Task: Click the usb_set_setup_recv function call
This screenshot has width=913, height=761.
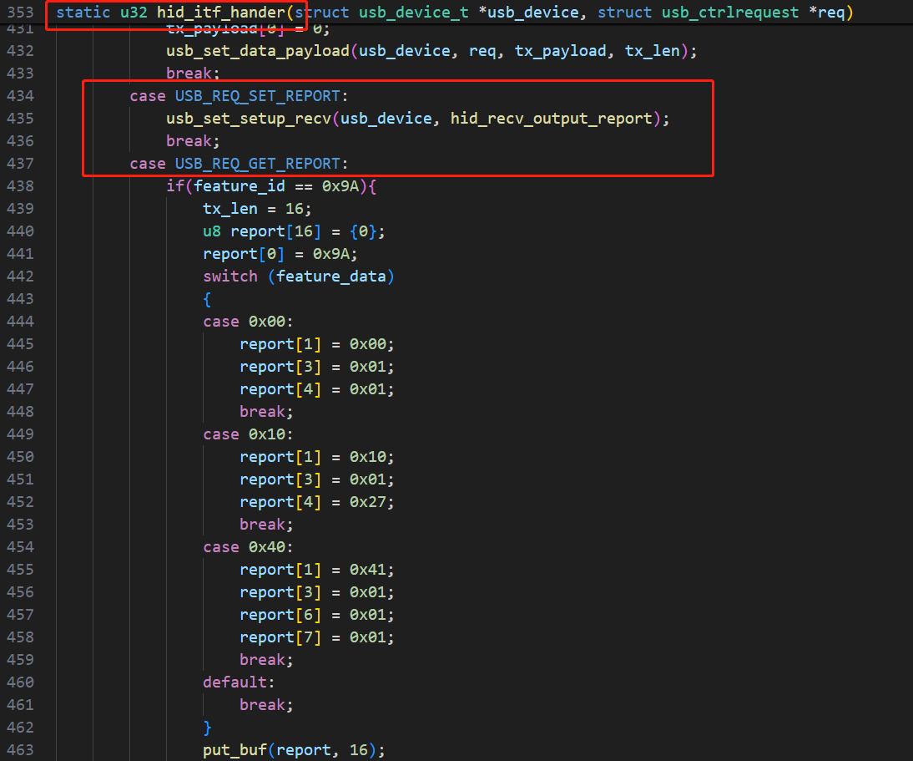Action: click(249, 119)
